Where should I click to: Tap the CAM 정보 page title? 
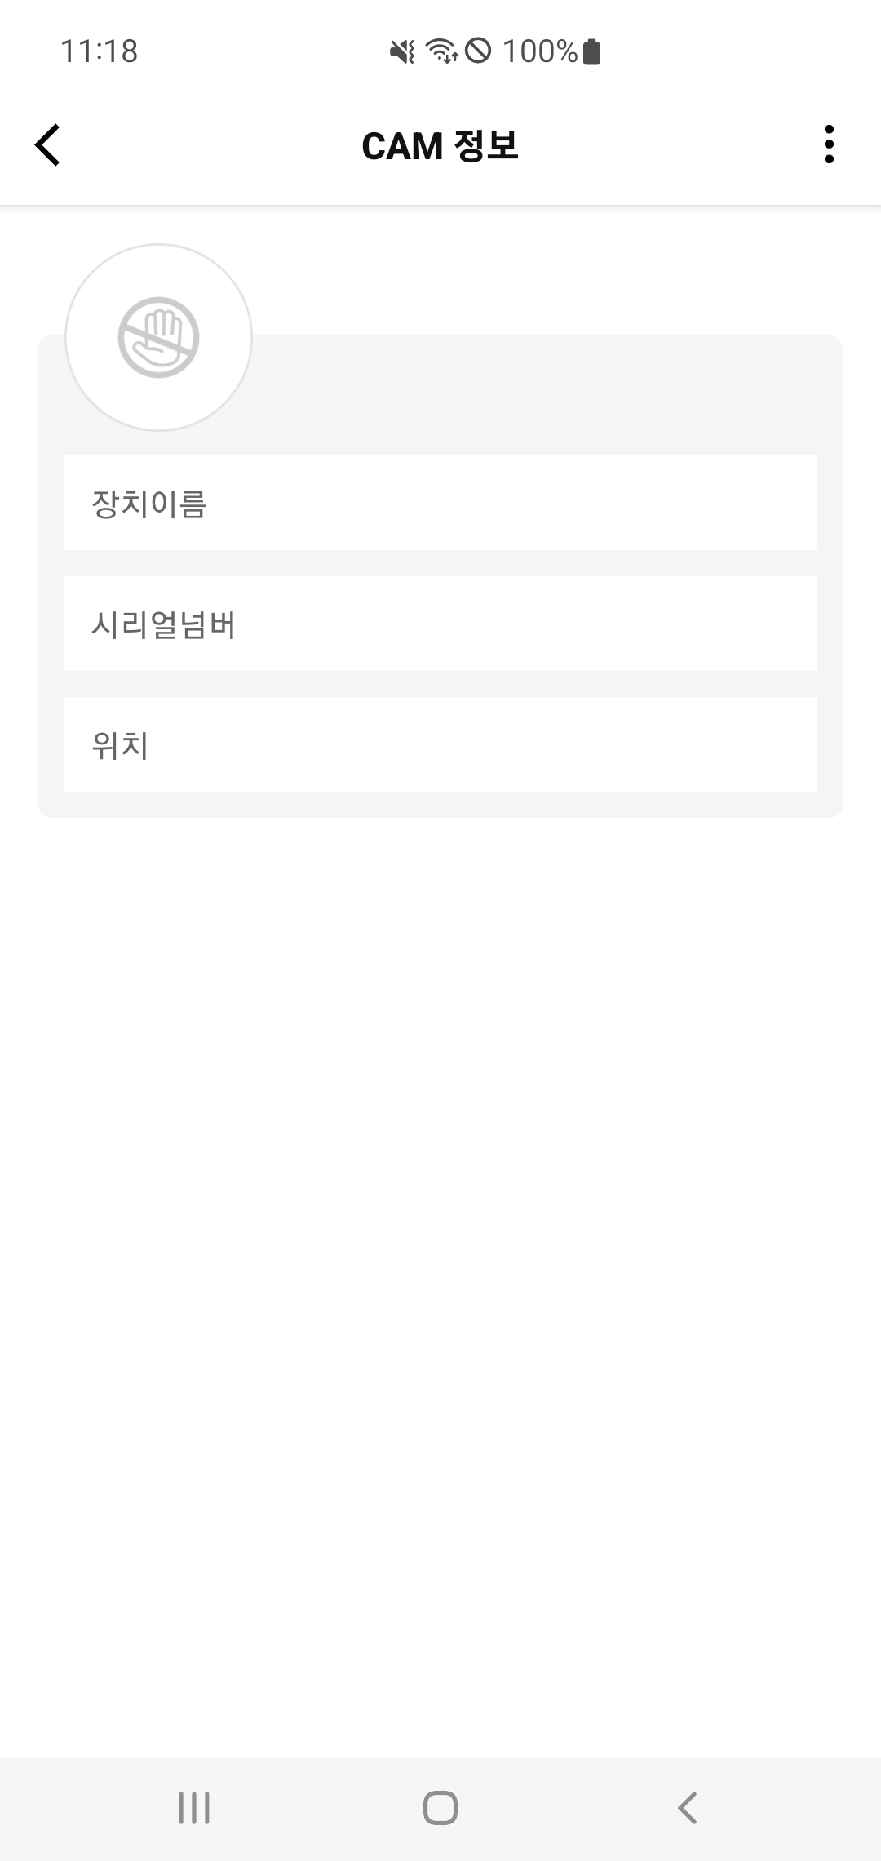coord(440,146)
